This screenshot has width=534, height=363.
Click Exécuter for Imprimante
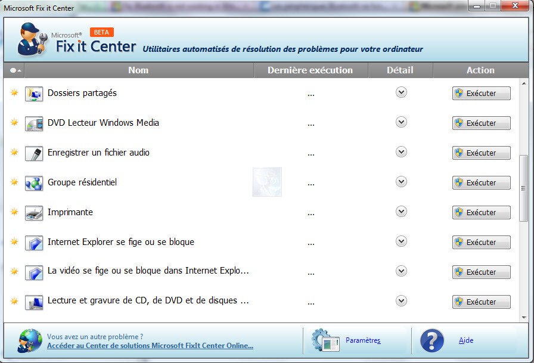pos(481,212)
